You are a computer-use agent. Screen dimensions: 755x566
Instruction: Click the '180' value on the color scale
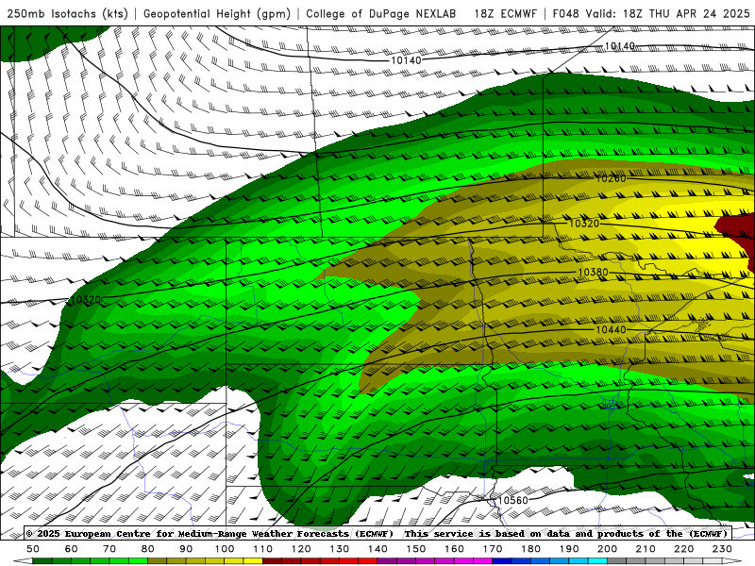[530, 549]
